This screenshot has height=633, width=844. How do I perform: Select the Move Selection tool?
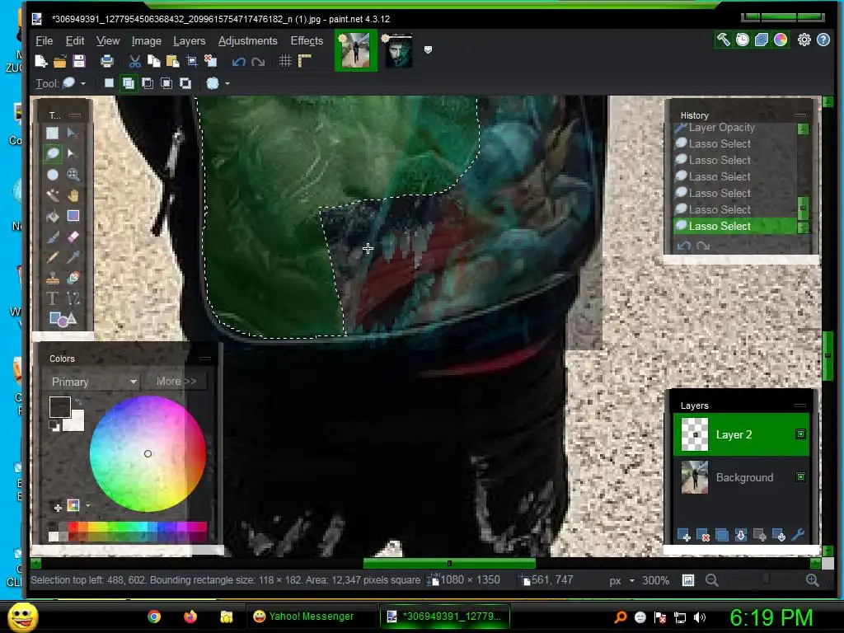73,154
